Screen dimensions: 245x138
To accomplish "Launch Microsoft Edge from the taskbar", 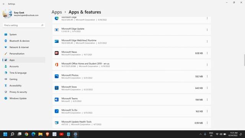I will click(33, 134).
